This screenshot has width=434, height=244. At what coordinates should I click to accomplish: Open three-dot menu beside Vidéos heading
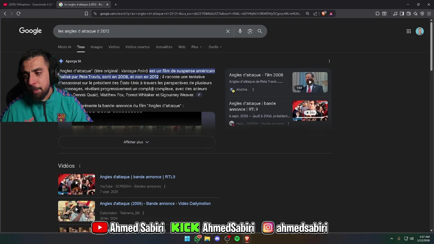pyautogui.click(x=80, y=166)
